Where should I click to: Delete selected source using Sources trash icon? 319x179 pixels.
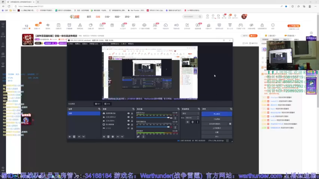coord(108,137)
